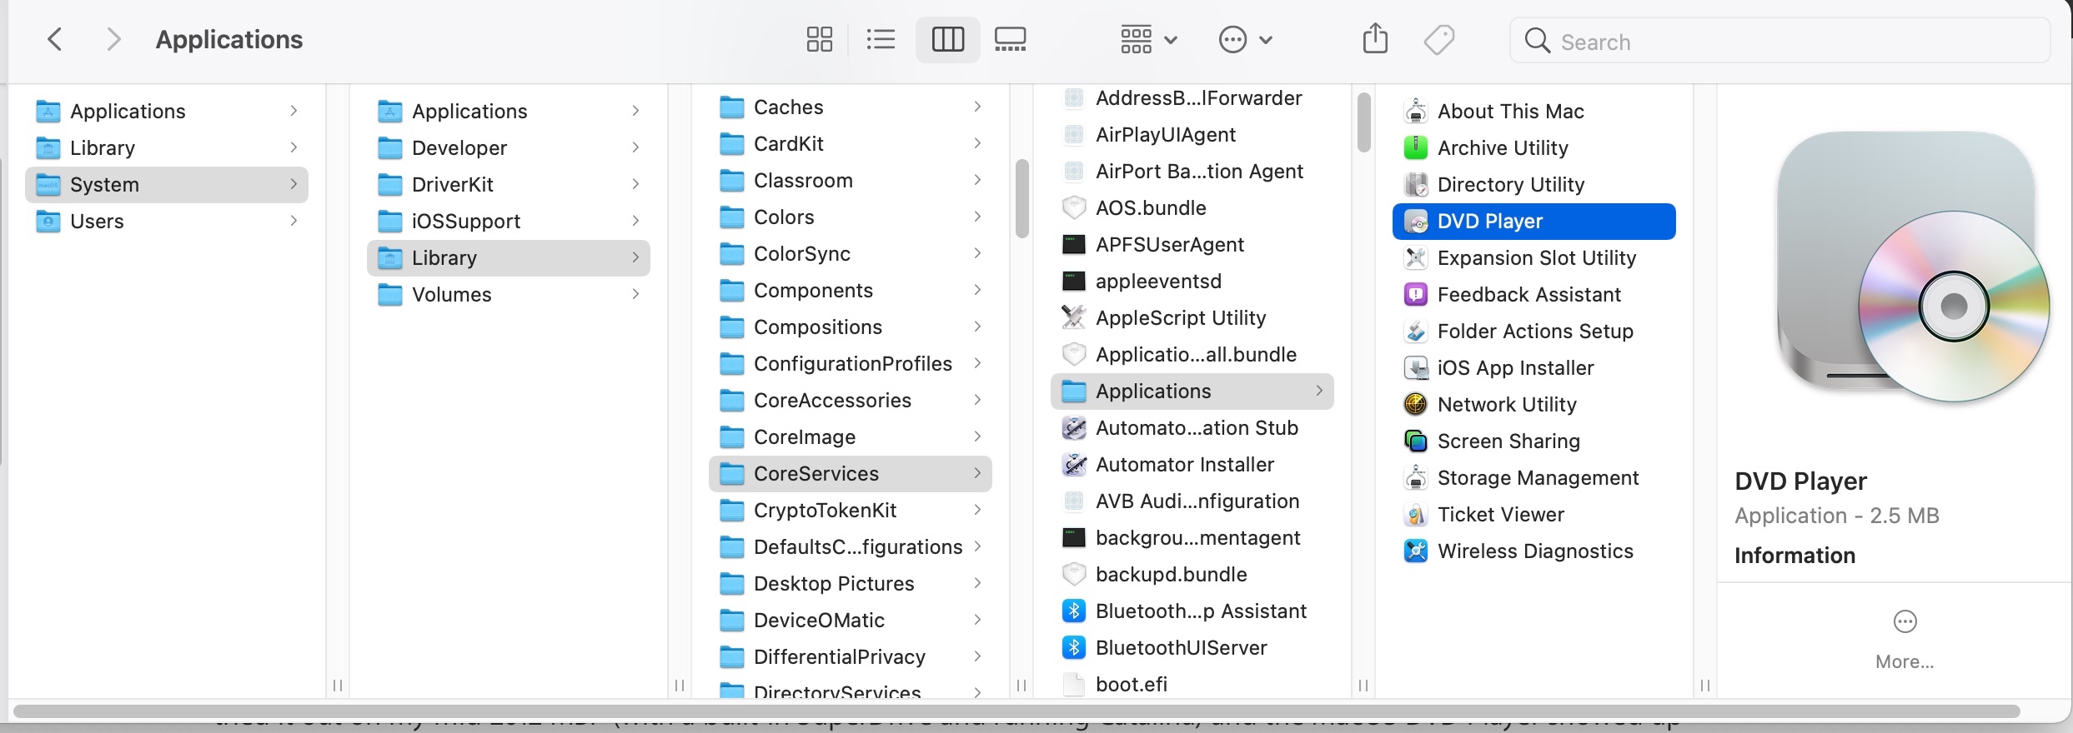The image size is (2073, 733).
Task: Select the appleeventsd item
Action: click(1192, 282)
